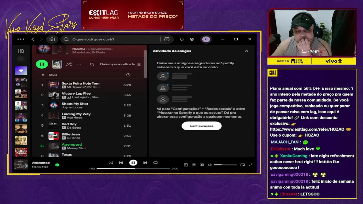Image resolution: width=363 pixels, height=204 pixels.
Task: Toggle shuffle in the bottom player bar
Action: tap(111, 163)
